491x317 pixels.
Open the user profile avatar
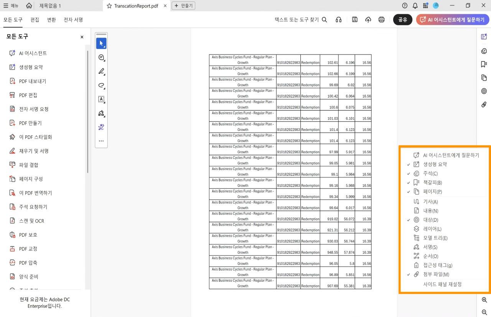(436, 6)
